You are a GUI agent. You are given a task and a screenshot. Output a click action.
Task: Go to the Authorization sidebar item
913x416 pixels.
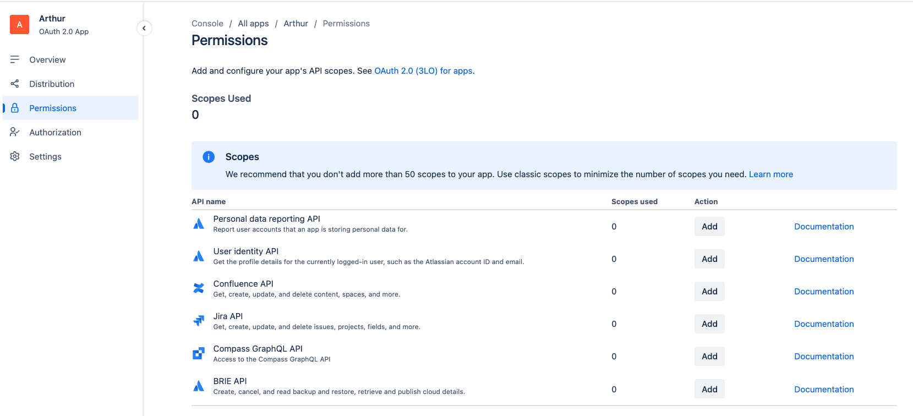(70, 132)
